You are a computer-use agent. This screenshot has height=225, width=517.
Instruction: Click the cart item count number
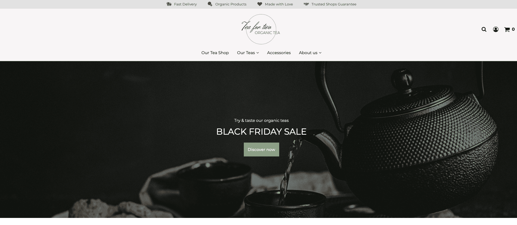[513, 29]
